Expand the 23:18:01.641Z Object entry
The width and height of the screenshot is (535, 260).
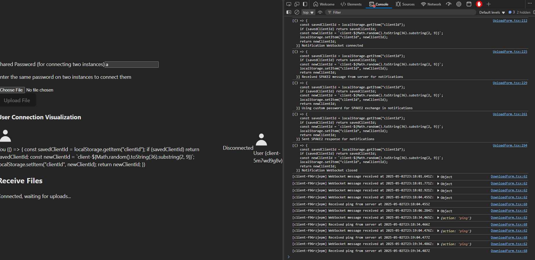[438, 177]
